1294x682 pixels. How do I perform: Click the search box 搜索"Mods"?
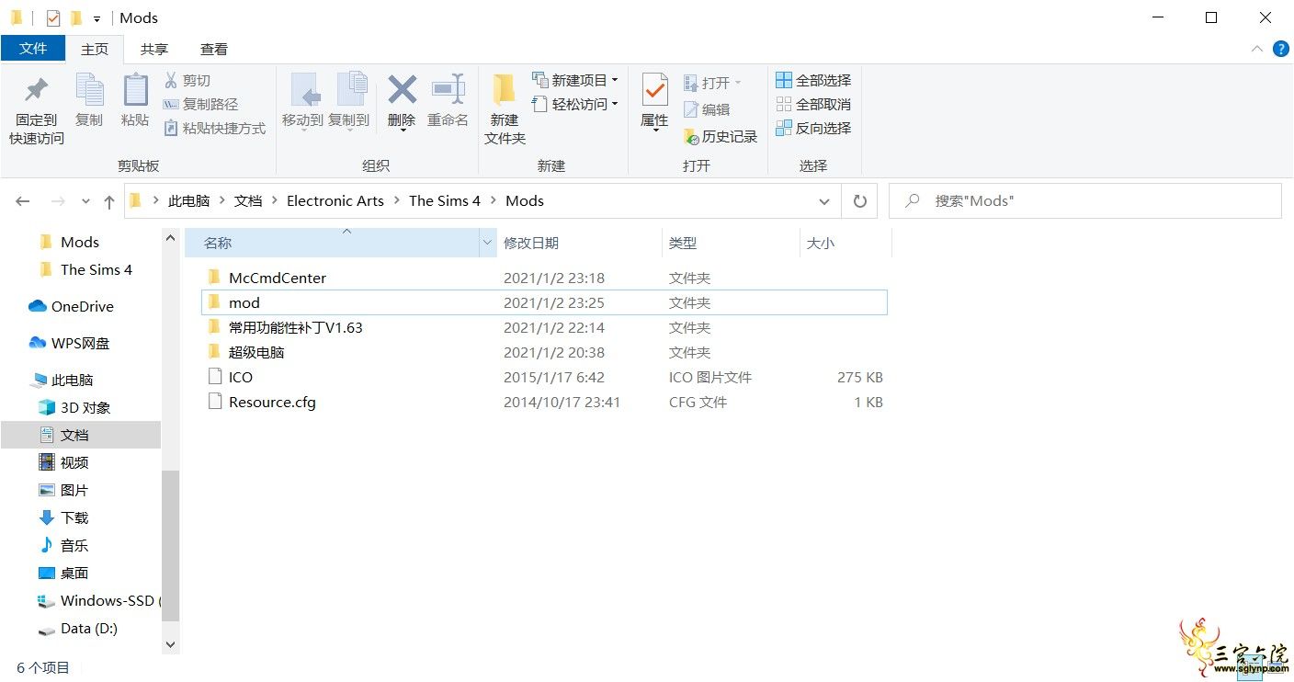(x=1084, y=200)
